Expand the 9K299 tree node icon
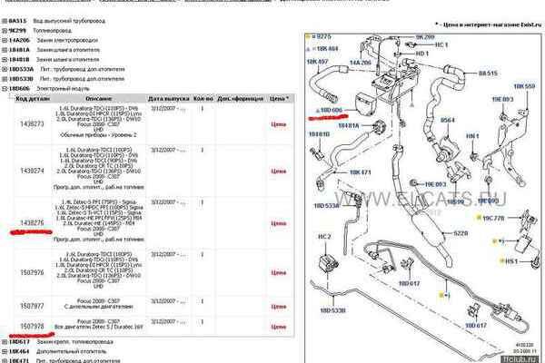 [5, 31]
